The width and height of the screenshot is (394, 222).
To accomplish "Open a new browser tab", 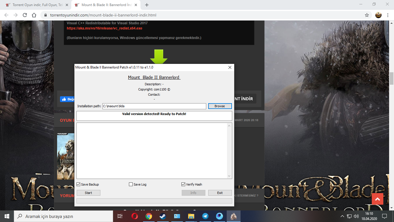I will [147, 5].
